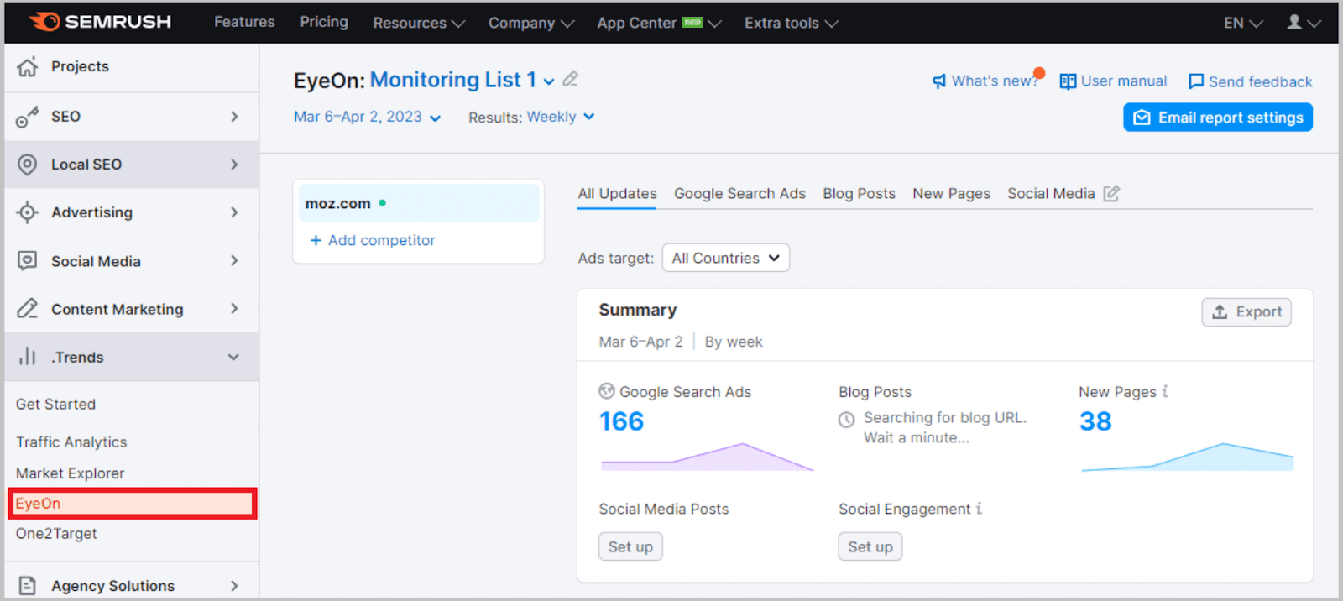
Task: Open the Mar 6–Apr 2, 2023 date picker
Action: [x=367, y=117]
